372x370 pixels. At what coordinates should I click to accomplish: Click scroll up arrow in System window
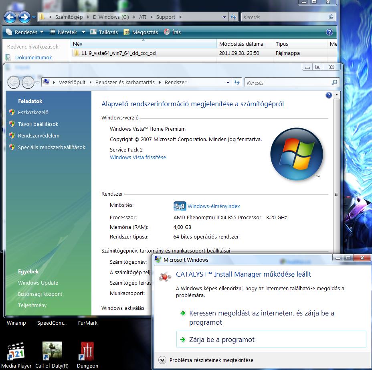[x=337, y=95]
